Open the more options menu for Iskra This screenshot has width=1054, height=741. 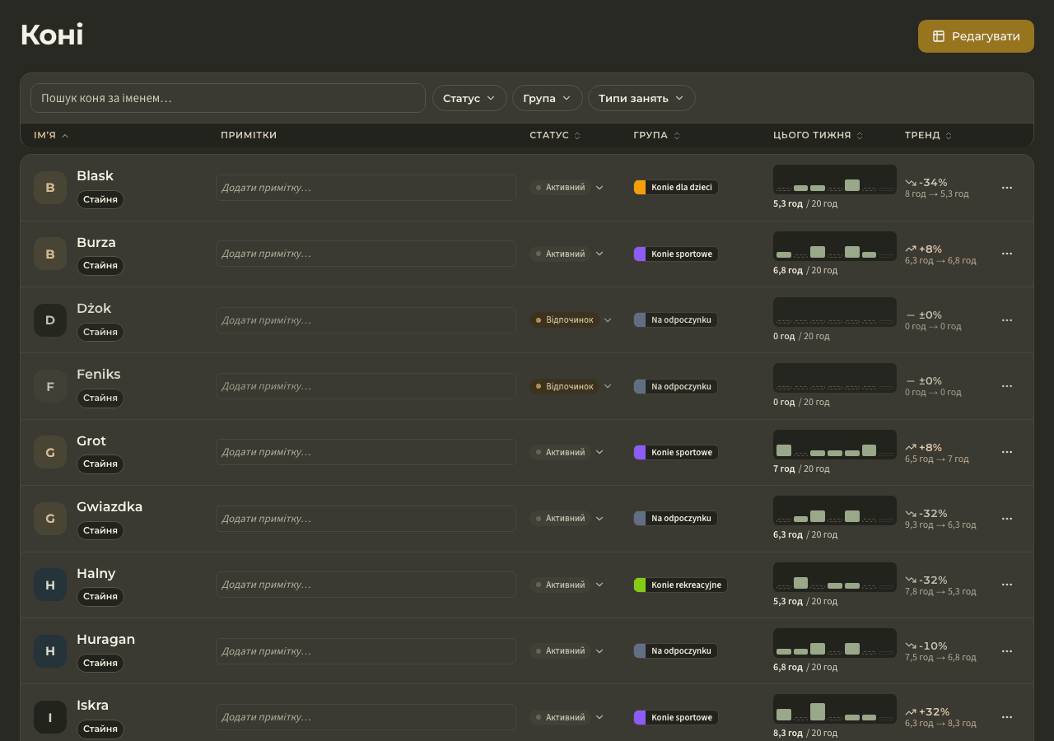[x=1006, y=717]
